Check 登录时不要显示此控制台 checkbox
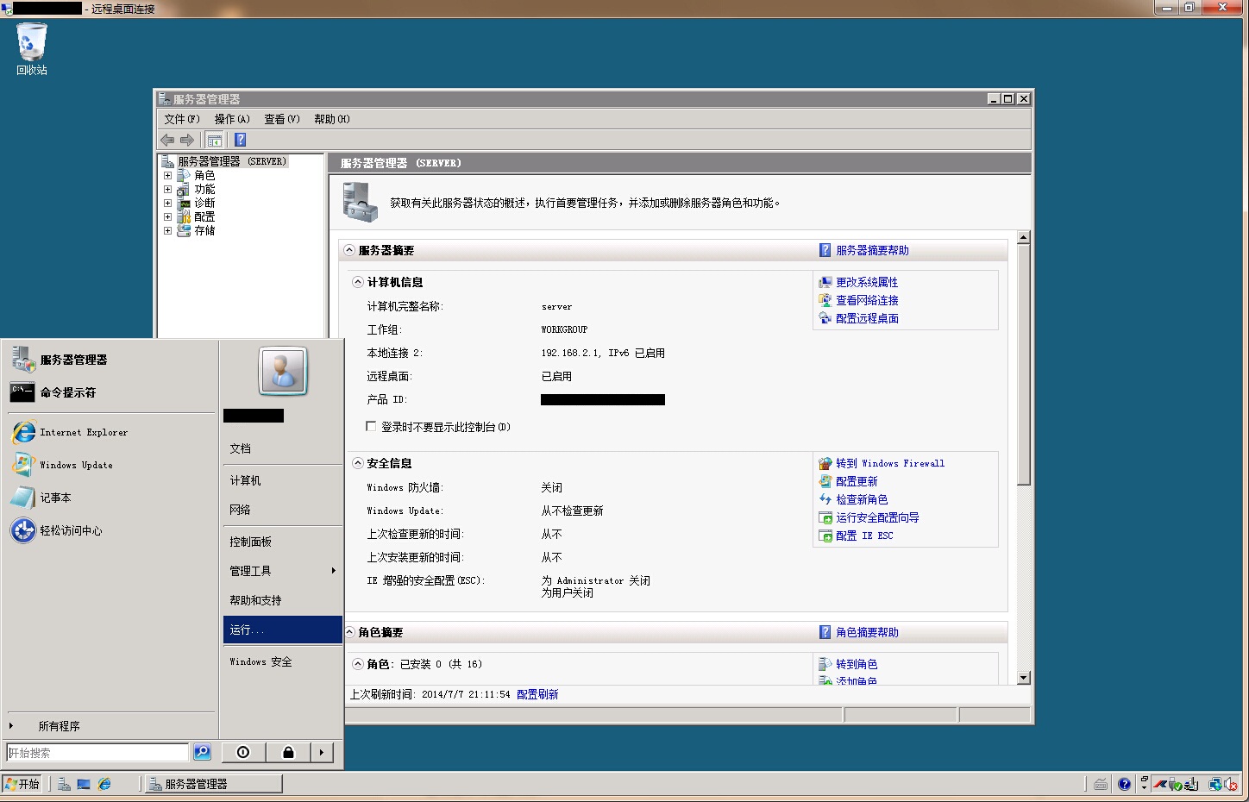 tap(371, 426)
